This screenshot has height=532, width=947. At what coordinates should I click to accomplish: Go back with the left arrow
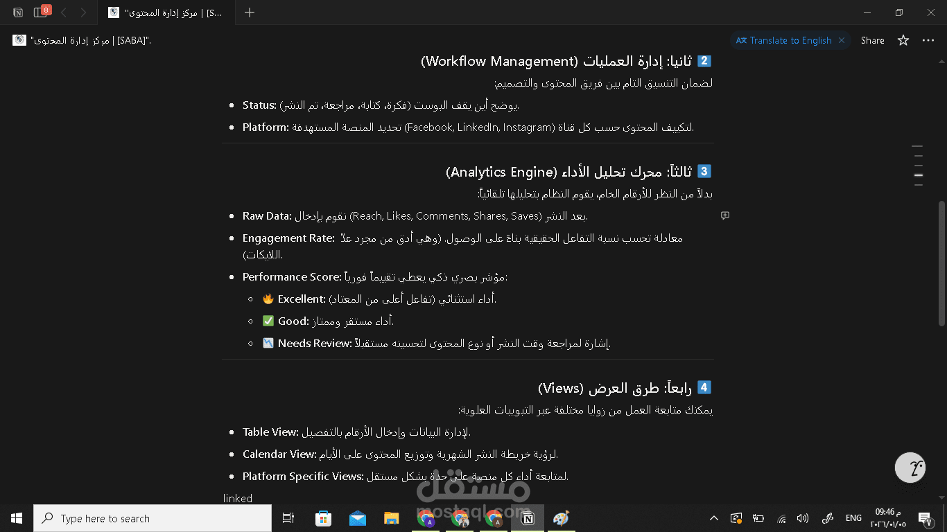point(64,12)
